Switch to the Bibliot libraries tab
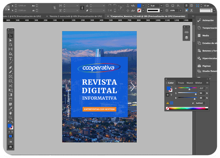This screenshot has height=158, width=220. (x=199, y=83)
